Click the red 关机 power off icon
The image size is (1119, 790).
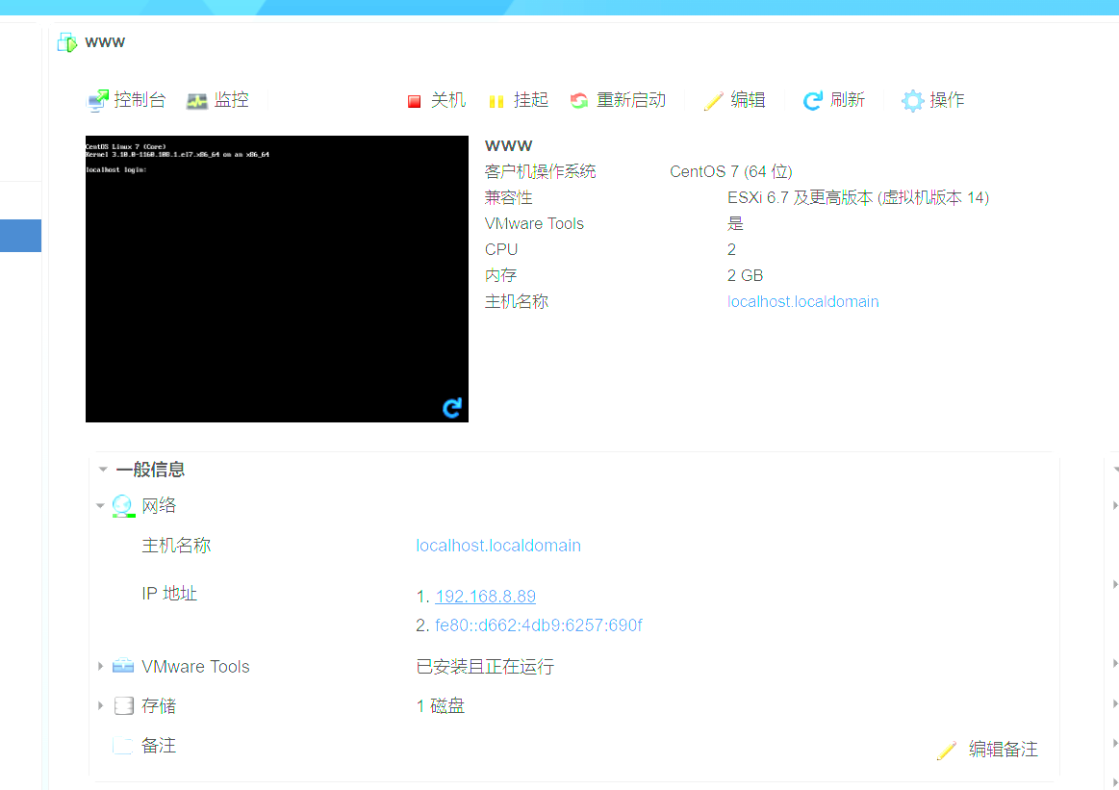pyautogui.click(x=415, y=101)
